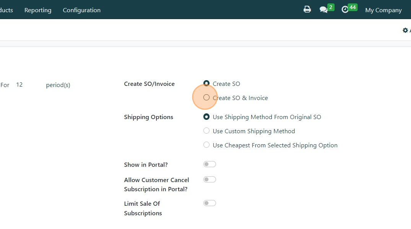This screenshot has width=411, height=229.
Task: Click the gear Action icon
Action: [405, 30]
